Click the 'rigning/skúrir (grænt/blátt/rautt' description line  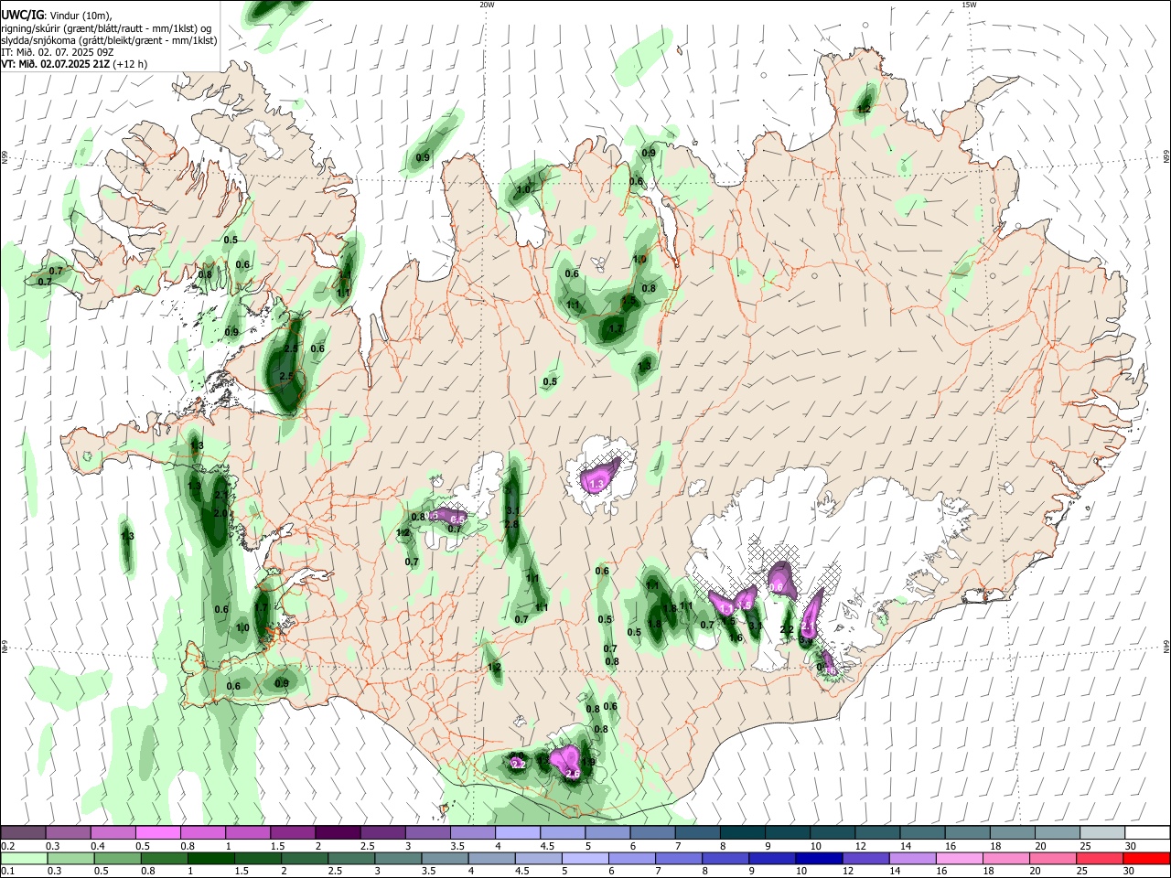pyautogui.click(x=108, y=28)
